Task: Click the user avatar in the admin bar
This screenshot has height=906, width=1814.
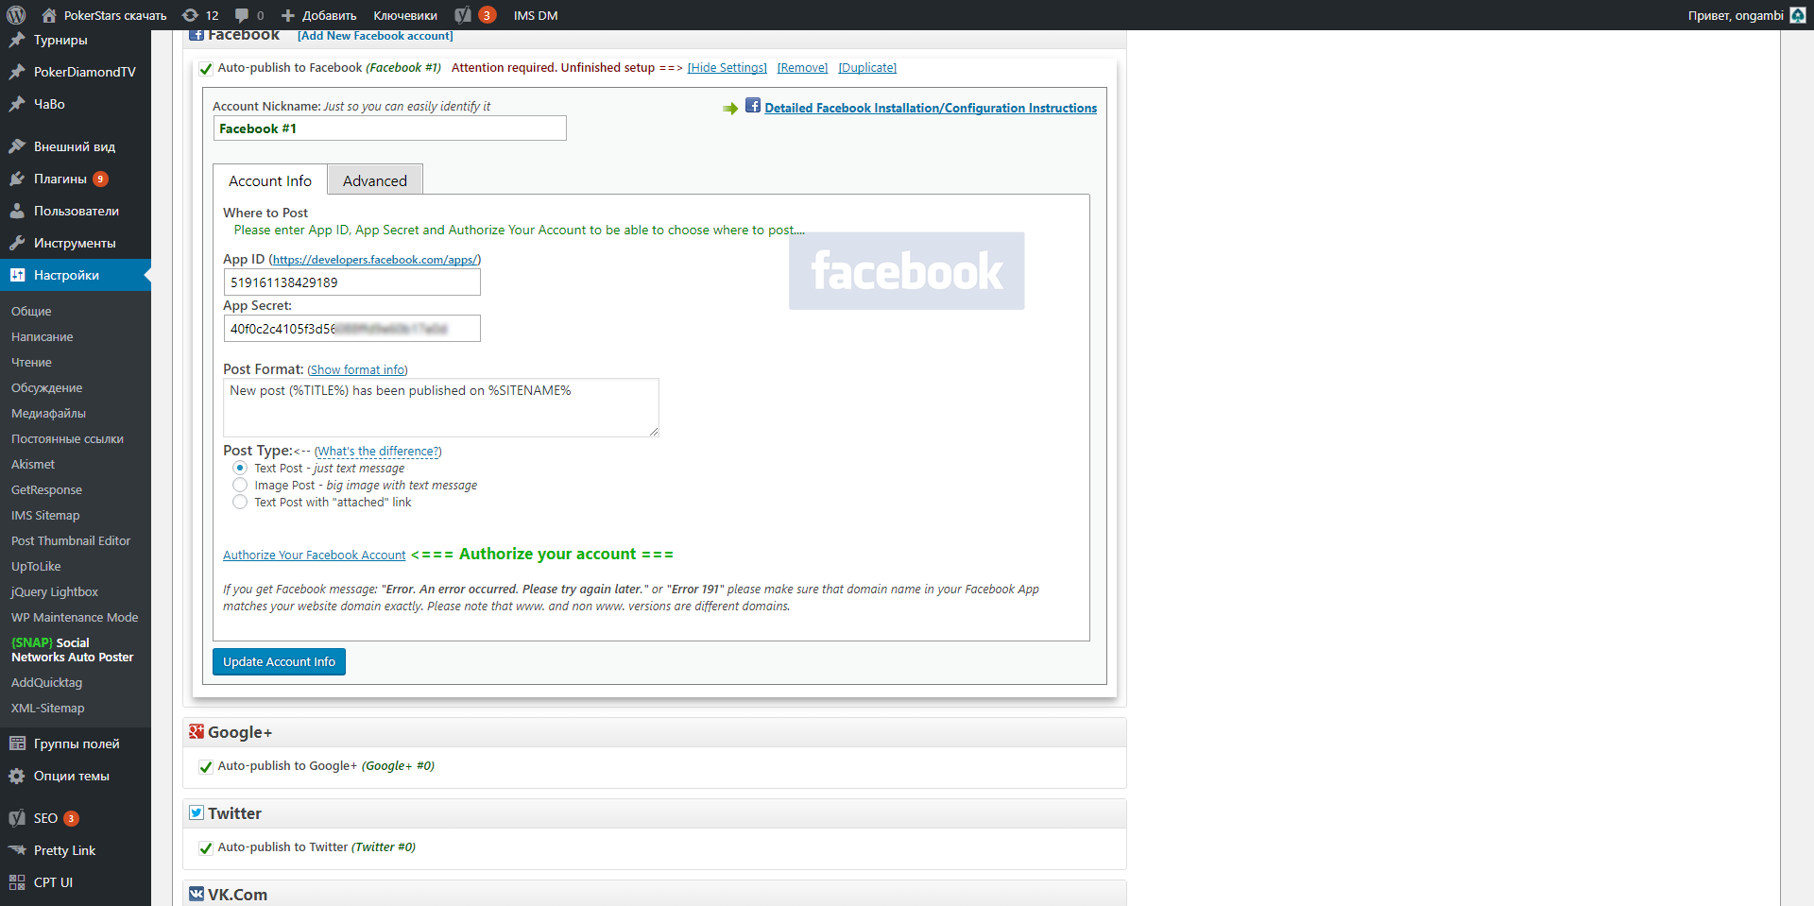Action: point(1798,15)
